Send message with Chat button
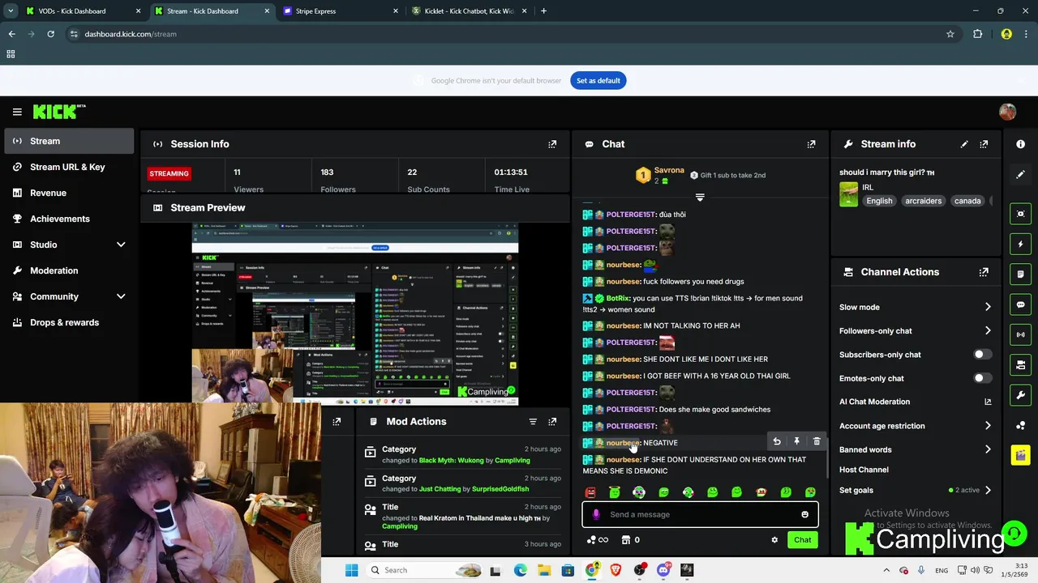Viewport: 1038px width, 583px height. click(x=802, y=540)
